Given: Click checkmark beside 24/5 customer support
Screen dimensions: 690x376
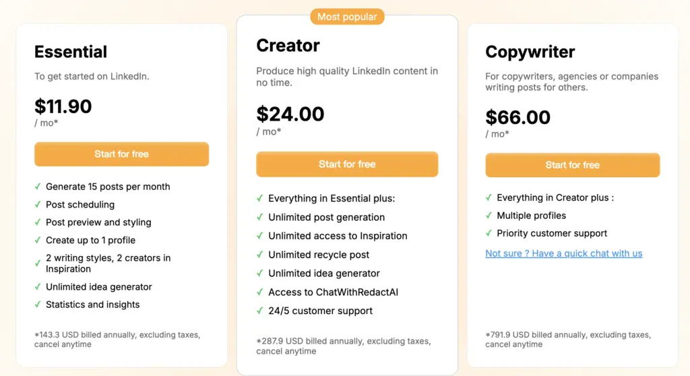Looking at the screenshot, I should coord(260,311).
